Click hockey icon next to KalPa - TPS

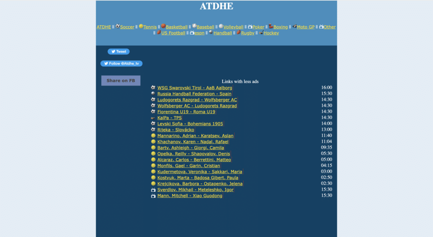(153, 118)
